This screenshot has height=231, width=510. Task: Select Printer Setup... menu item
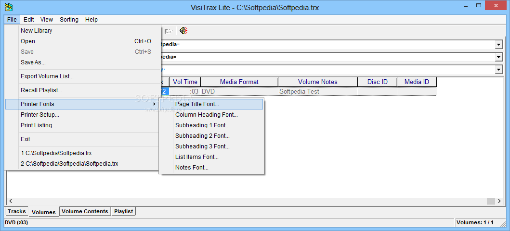click(83, 114)
